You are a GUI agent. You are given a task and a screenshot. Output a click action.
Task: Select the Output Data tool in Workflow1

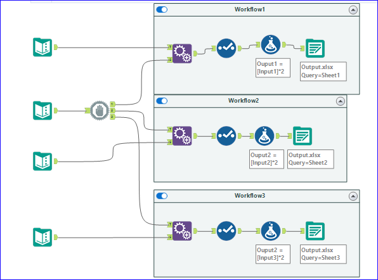(315, 48)
